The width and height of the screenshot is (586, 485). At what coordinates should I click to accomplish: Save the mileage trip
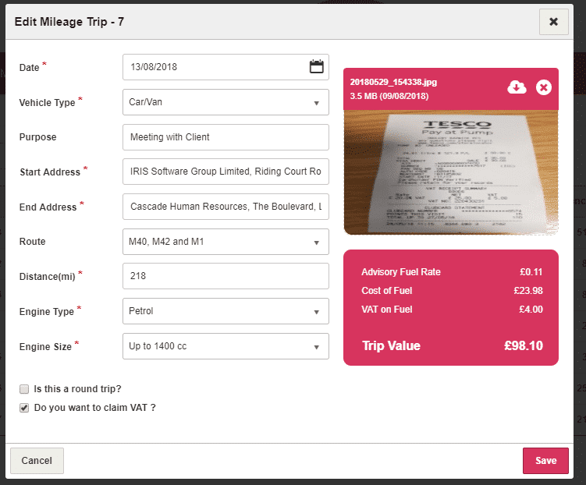point(545,461)
